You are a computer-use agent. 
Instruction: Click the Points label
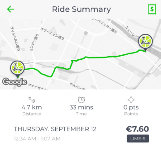pyautogui.click(x=131, y=114)
